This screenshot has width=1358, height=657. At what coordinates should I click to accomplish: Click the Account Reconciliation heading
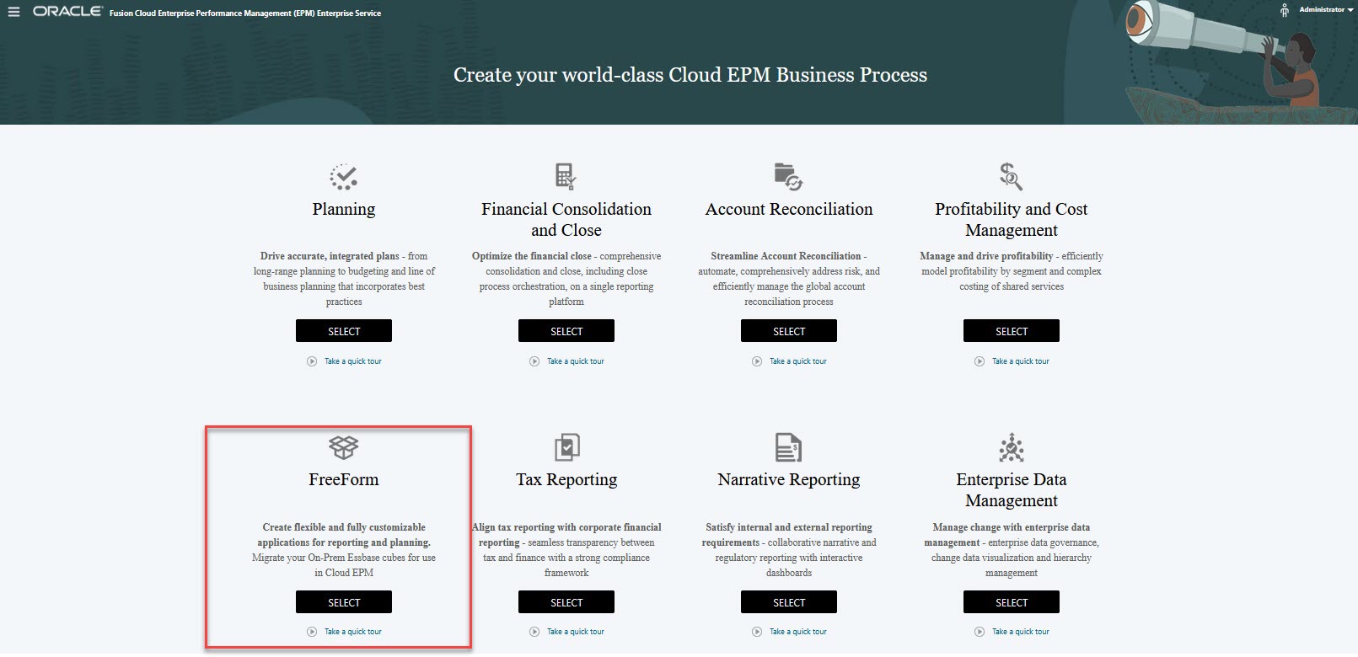coord(789,209)
